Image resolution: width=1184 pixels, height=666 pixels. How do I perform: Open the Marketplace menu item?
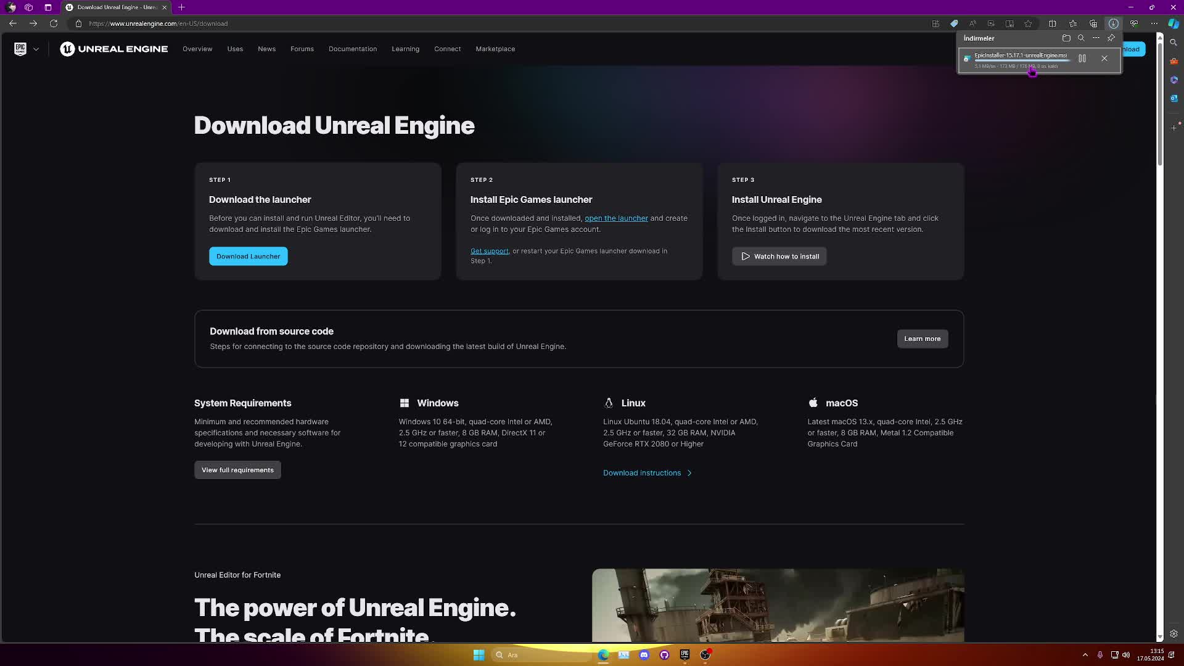[x=495, y=49]
